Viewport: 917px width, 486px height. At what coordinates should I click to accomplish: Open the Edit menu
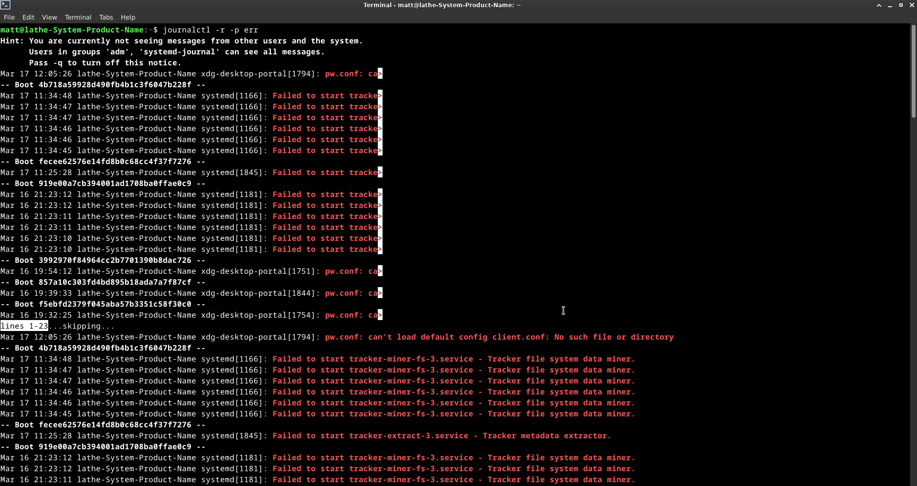tap(28, 17)
